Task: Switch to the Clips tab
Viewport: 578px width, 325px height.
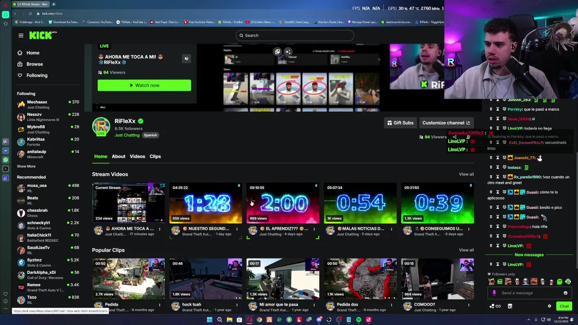Action: pyautogui.click(x=155, y=156)
